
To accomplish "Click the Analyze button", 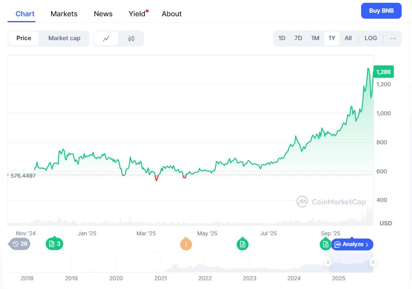I will coord(352,244).
